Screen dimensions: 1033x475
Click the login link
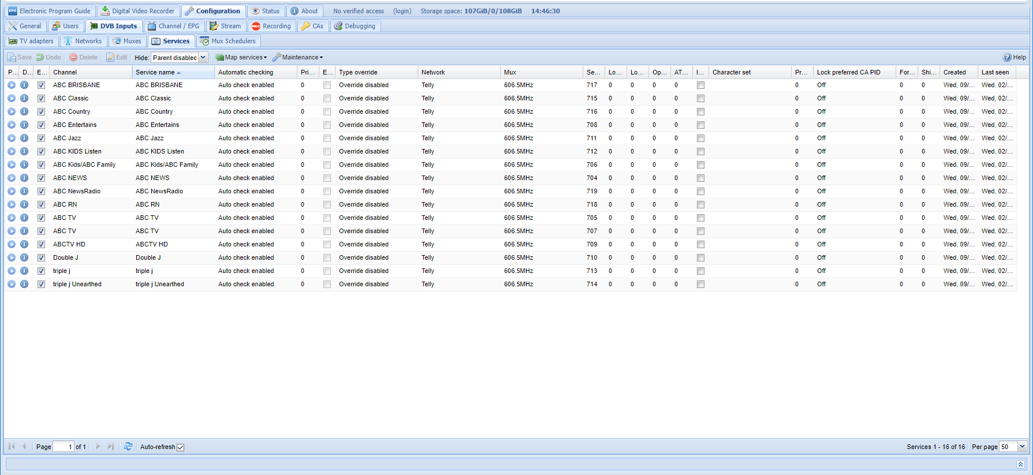(402, 11)
